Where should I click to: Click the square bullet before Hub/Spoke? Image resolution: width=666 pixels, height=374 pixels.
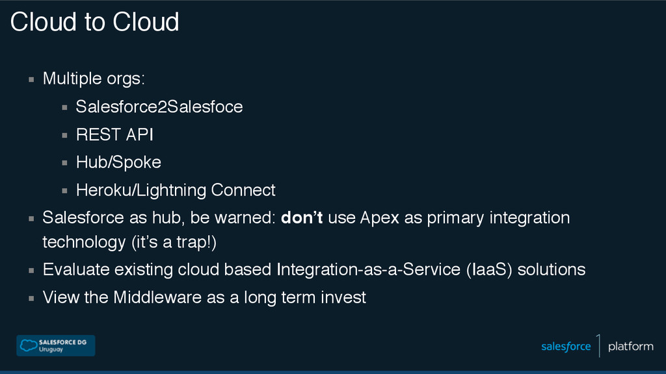click(64, 163)
